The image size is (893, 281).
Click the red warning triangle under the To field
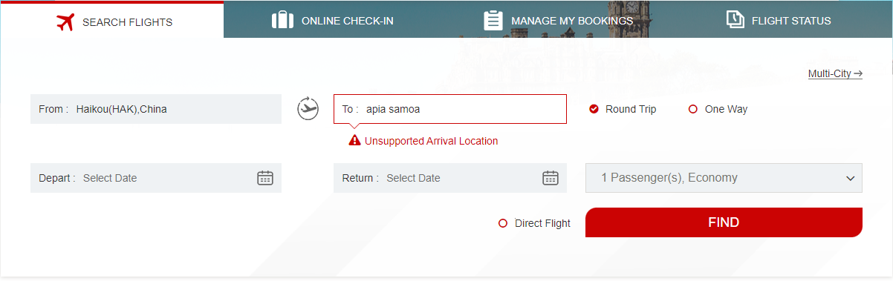tap(354, 141)
